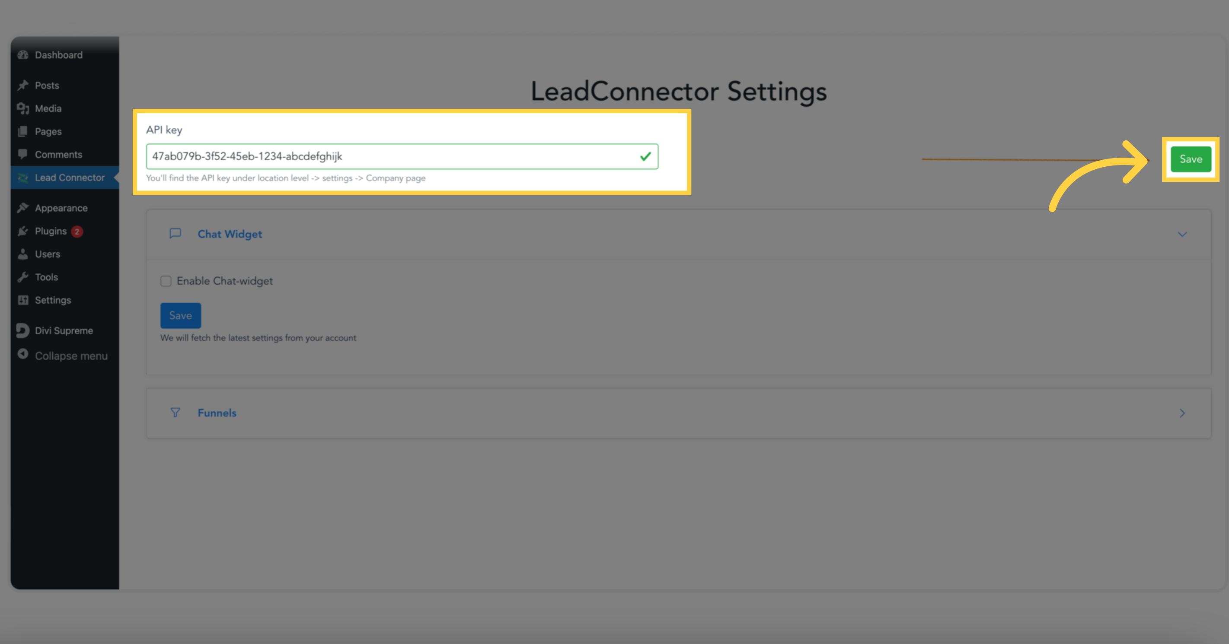Click the Chat Widget speech bubble icon

[x=176, y=233]
